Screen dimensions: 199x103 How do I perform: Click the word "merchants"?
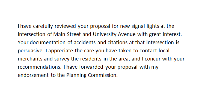(30, 59)
